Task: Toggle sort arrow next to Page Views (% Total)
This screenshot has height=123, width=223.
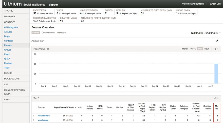Action: pyautogui.click(x=76, y=107)
